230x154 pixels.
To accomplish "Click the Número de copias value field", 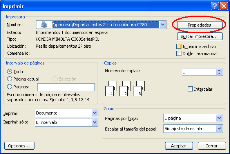I will tap(199, 72).
